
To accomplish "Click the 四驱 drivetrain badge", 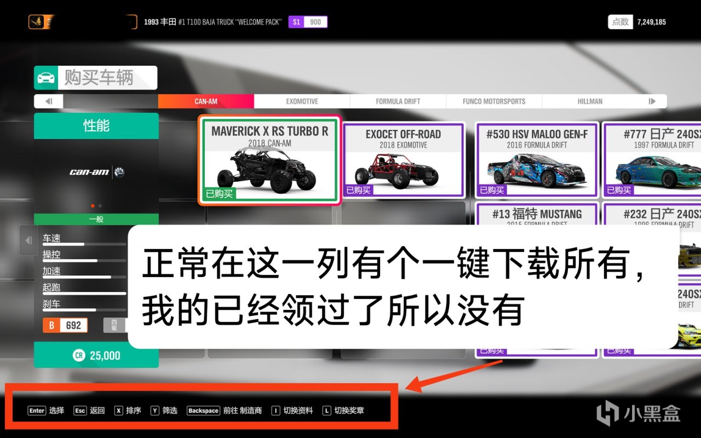I will (114, 325).
